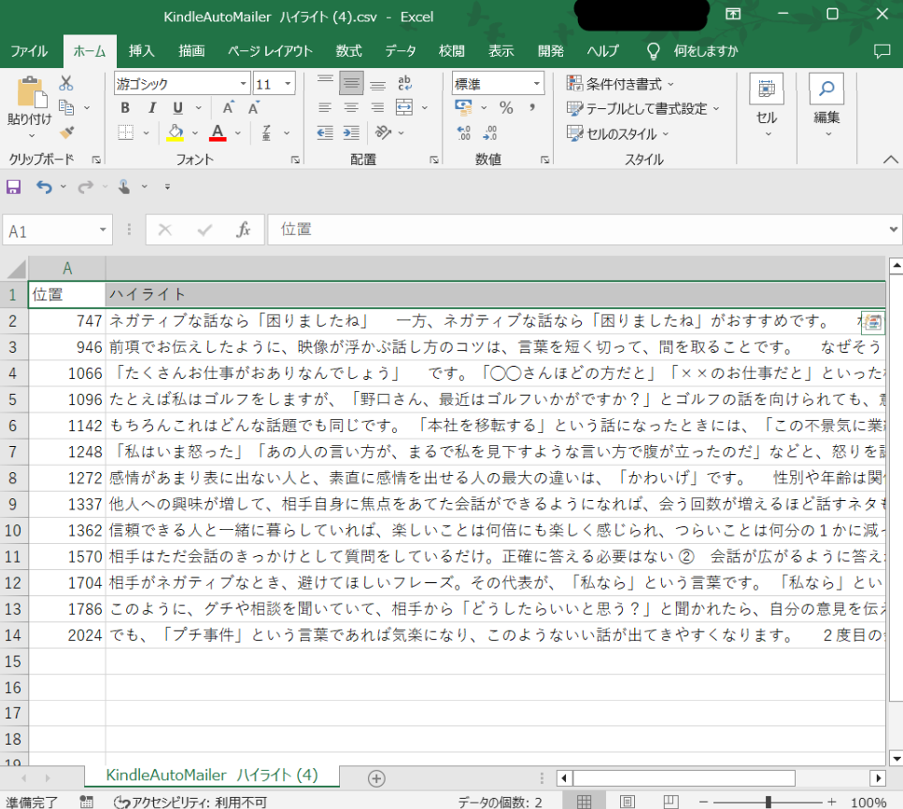This screenshot has width=903, height=809.
Task: Select sheet tab KindleAutoMailer ハイライト (4)
Action: tap(212, 775)
